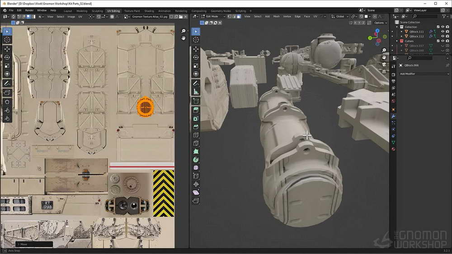Toggle X axis mirror button in viewport
Screen dimensions: 452x254
point(355,23)
